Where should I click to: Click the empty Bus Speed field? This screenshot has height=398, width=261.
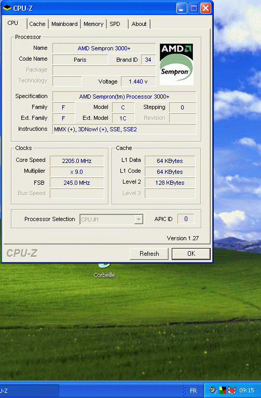pos(77,194)
